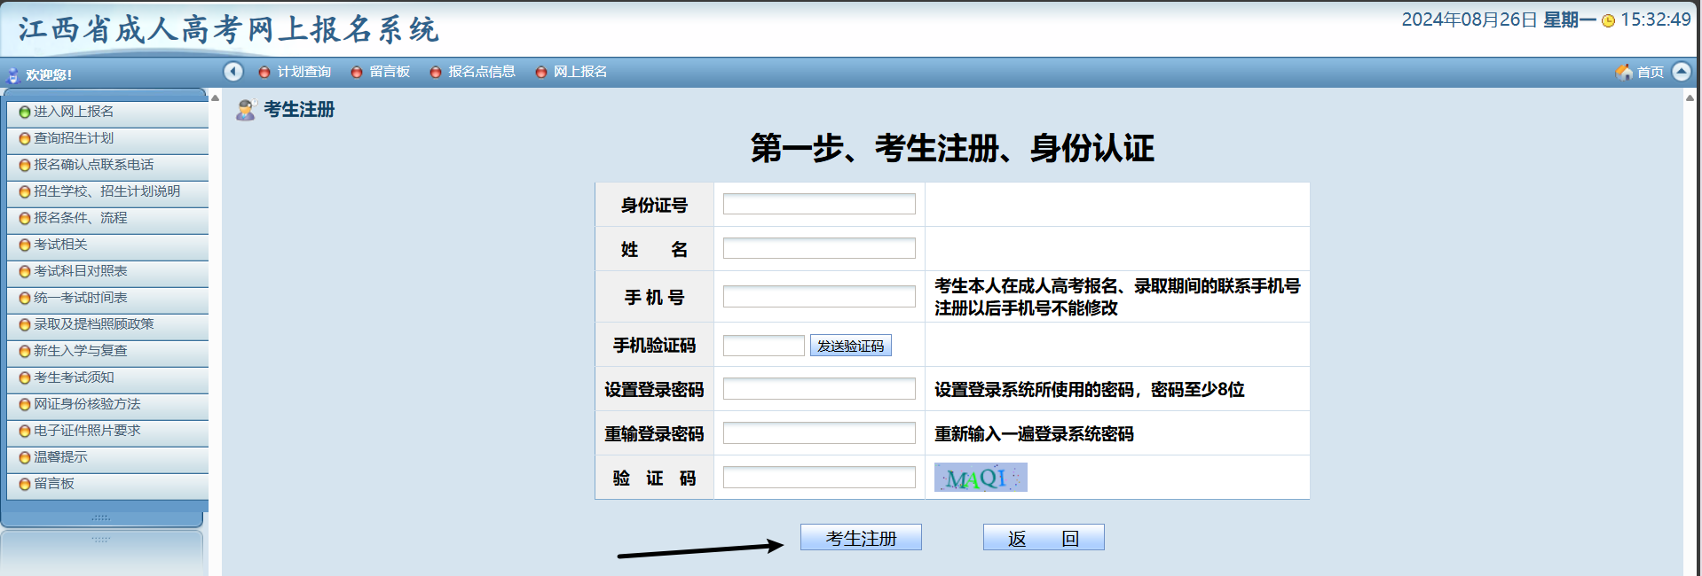This screenshot has height=576, width=1702.
Task: Click the up arrow icon beside 首页
Action: click(x=1681, y=72)
